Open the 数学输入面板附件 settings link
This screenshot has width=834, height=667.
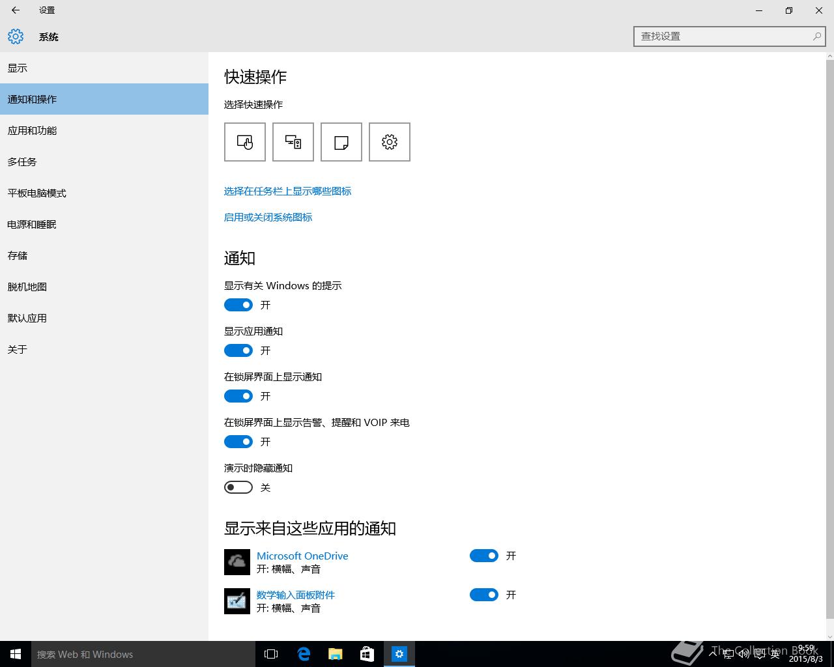tap(296, 595)
